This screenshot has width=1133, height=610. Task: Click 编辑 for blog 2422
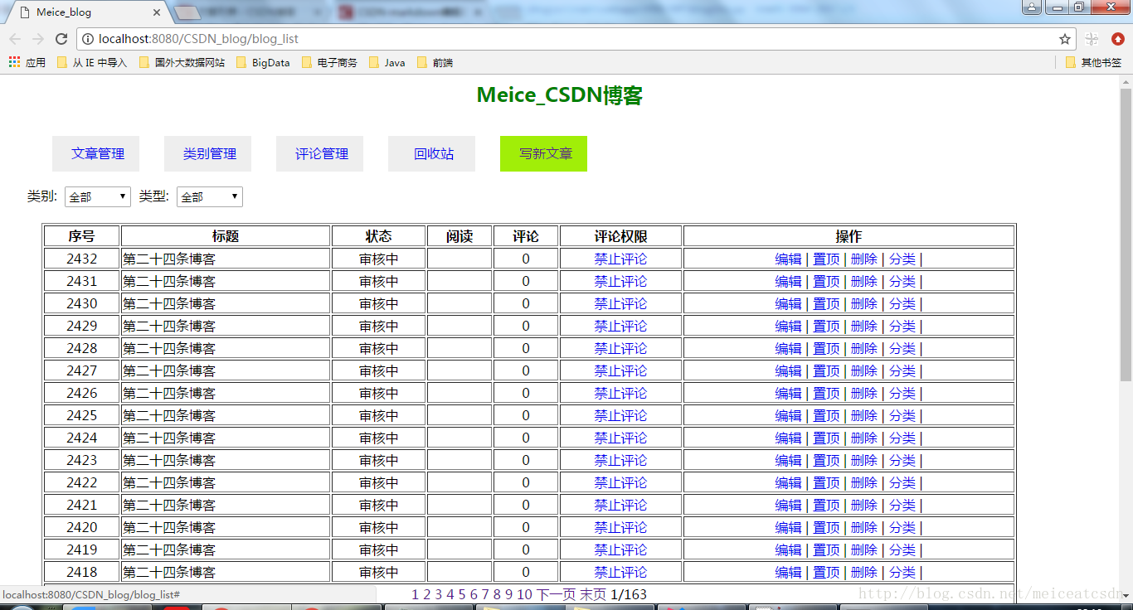tap(788, 482)
